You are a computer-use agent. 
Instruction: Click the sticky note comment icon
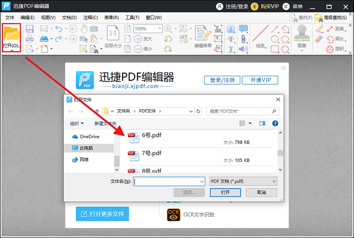(x=243, y=29)
